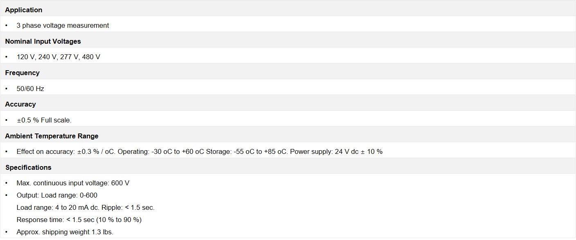Screen dimensions: 576x240
Task: Click 'Max. continuous input voltage: 600 V' line
Action: pos(73,183)
